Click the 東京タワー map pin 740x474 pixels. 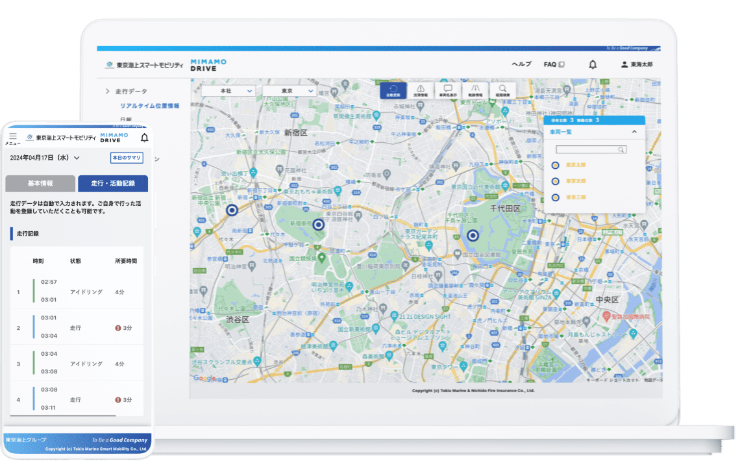[463, 366]
